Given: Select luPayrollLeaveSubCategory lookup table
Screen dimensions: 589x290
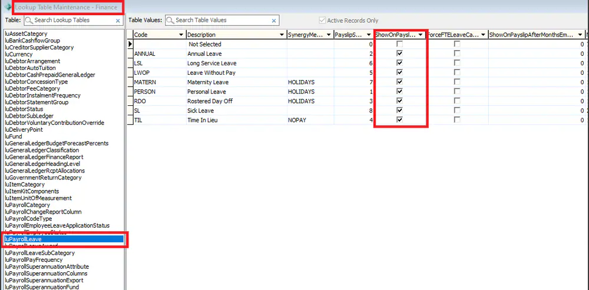Looking at the screenshot, I should tap(39, 253).
